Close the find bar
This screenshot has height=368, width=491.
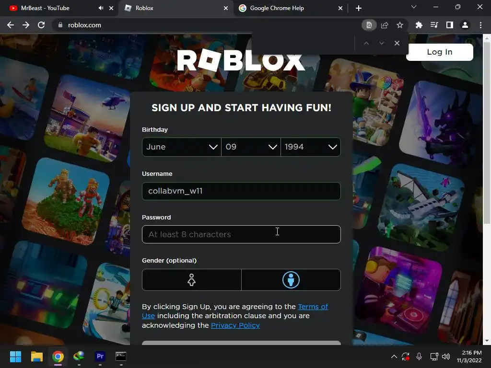[397, 43]
